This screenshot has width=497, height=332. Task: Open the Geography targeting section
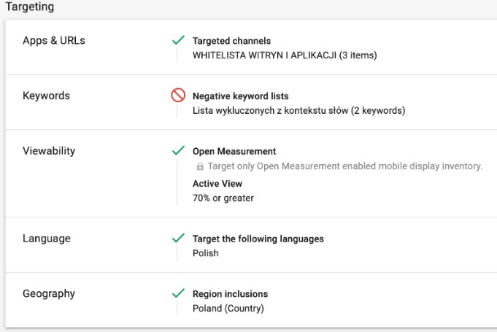pos(49,293)
